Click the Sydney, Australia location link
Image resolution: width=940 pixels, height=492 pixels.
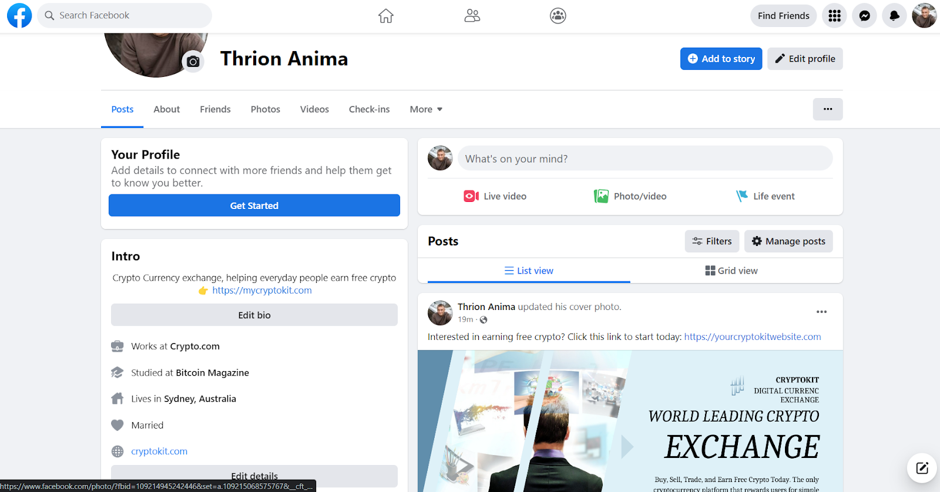point(200,399)
